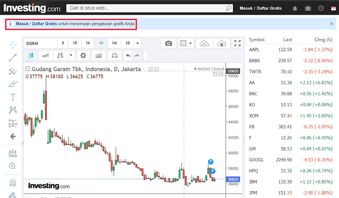Open chart style dropdown arrow

click(x=71, y=55)
